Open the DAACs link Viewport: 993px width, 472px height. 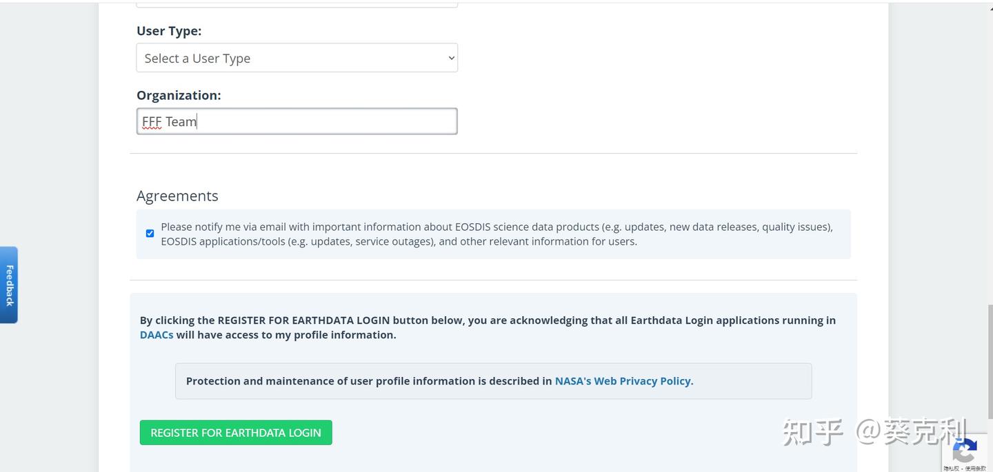click(157, 335)
